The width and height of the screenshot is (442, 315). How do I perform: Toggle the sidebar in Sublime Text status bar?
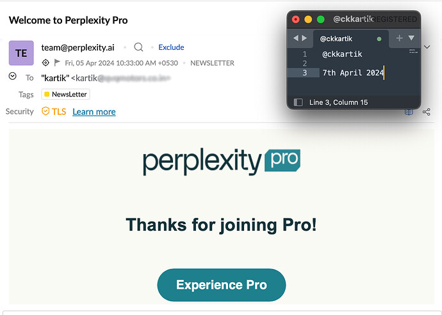[x=298, y=102]
